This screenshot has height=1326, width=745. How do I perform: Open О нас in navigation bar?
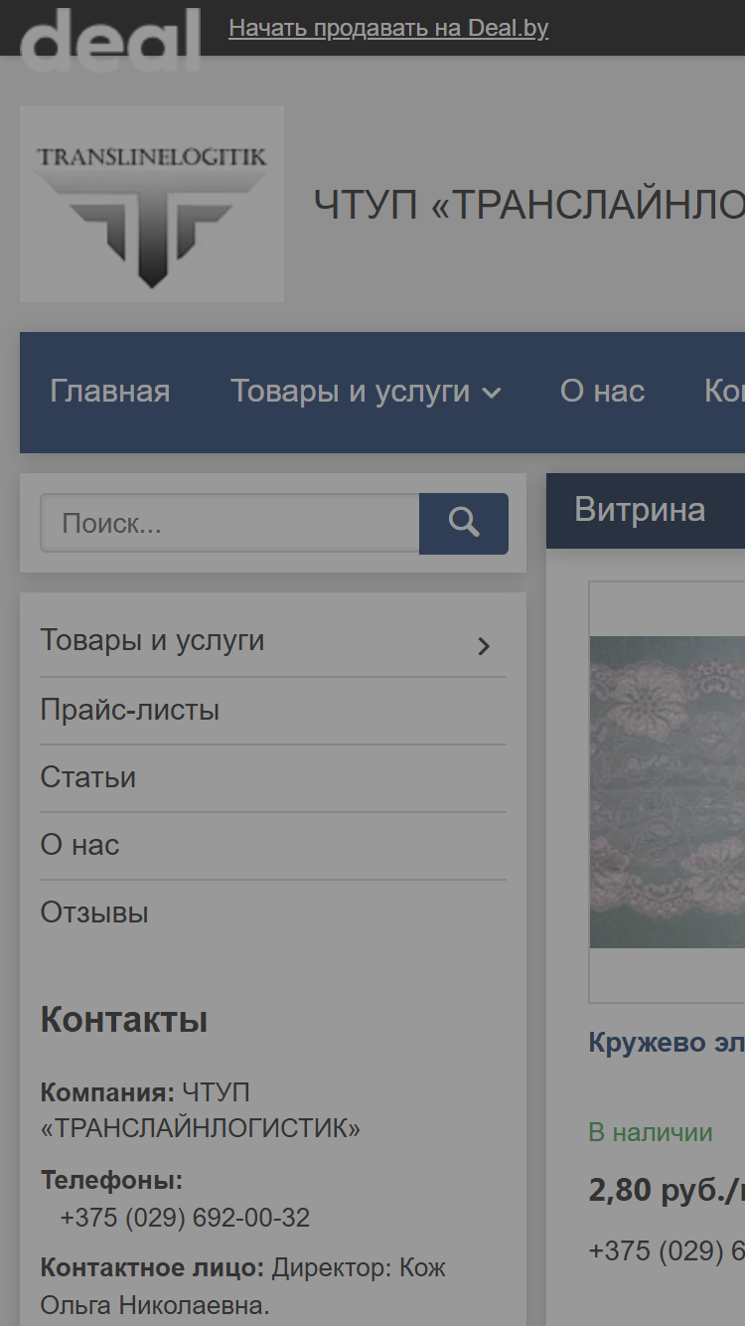point(602,392)
